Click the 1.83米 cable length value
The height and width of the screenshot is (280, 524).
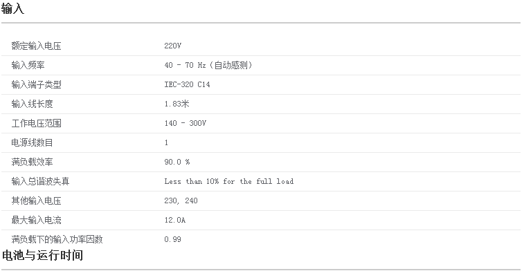pyautogui.click(x=177, y=104)
